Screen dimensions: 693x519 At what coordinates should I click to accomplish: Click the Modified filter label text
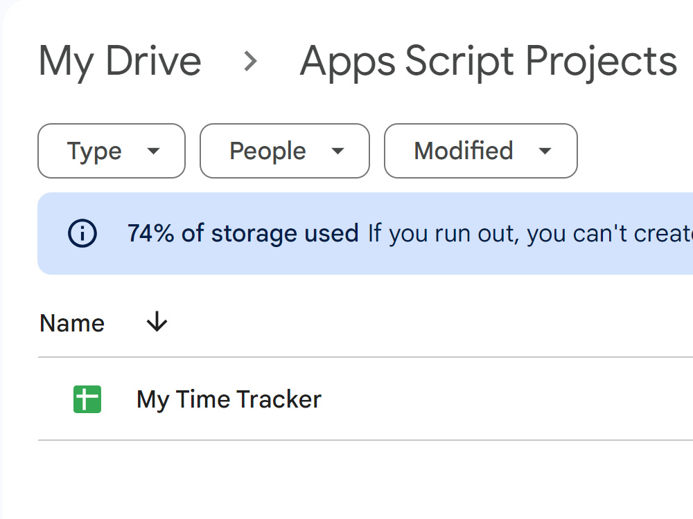point(464,150)
